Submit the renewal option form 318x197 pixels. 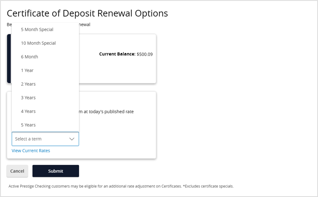[x=56, y=171]
